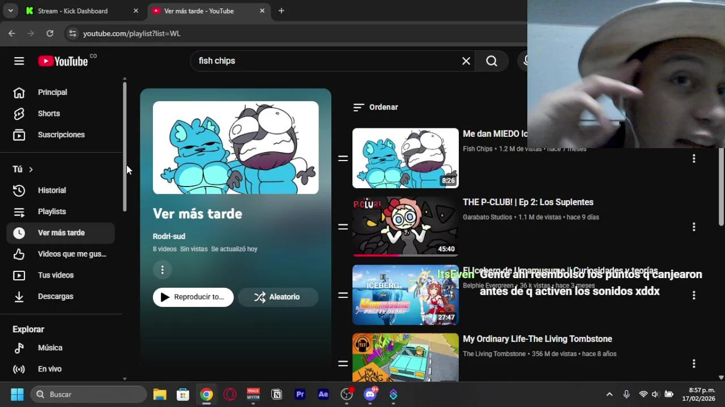The image size is (725, 407).
Task: Open Adobe After Effects from taskbar
Action: click(x=323, y=395)
